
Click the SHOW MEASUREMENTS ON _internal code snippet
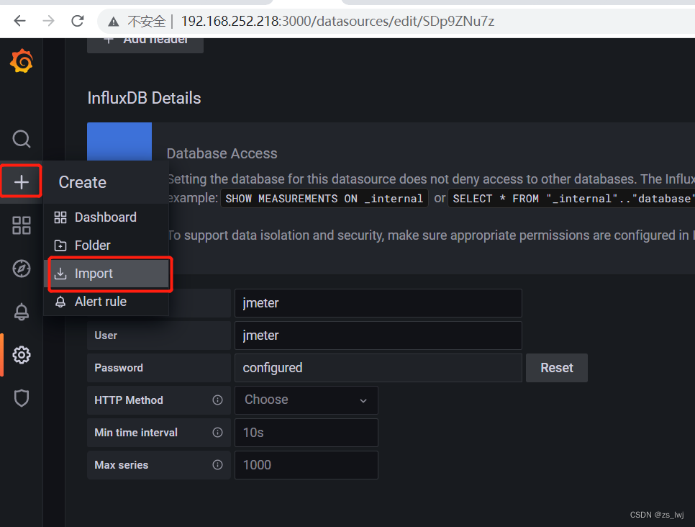coord(324,198)
